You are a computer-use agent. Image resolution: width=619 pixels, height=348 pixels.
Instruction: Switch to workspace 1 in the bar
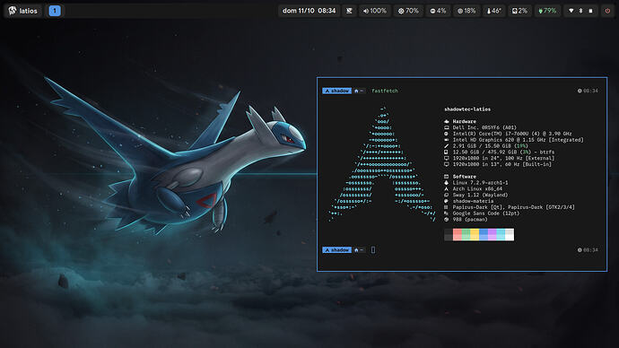tap(55, 11)
